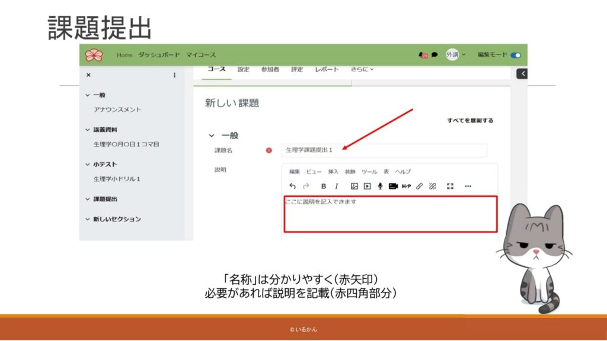Collapse the 小テスト section in sidebar
This screenshot has height=341, width=607.
[88, 165]
